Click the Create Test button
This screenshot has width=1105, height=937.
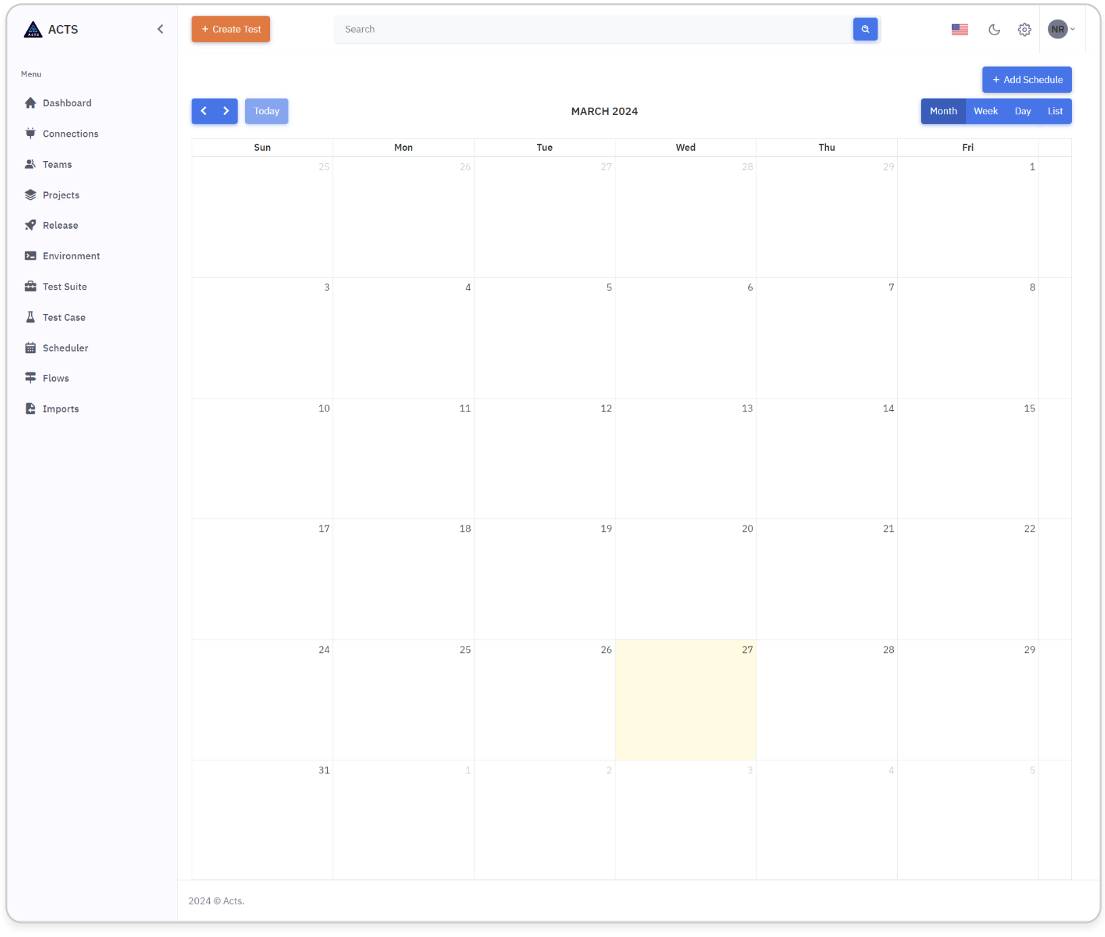click(x=231, y=29)
